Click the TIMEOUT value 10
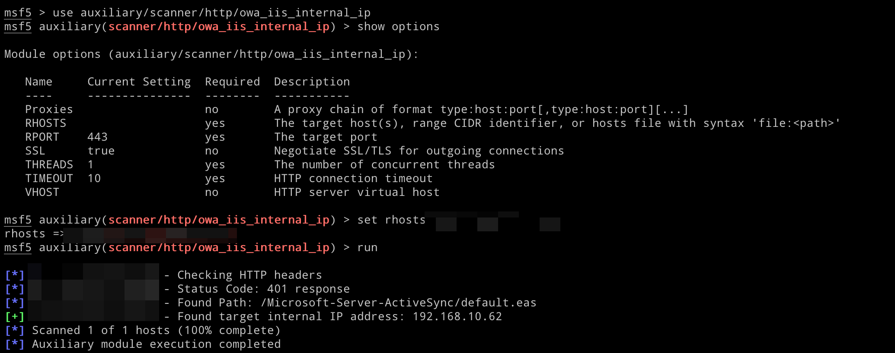895x353 pixels. pyautogui.click(x=94, y=179)
